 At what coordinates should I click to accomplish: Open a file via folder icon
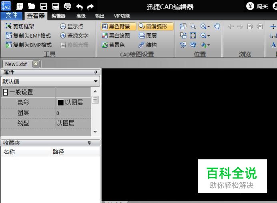(32, 6)
